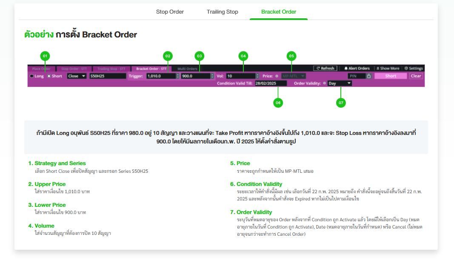Click the '6. Condition Validity' heading
Screen dimensions: 454x260
256,184
